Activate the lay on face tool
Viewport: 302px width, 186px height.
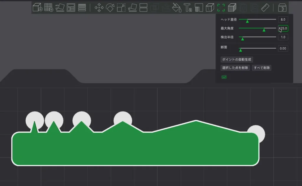pyautogui.click(x=132, y=7)
